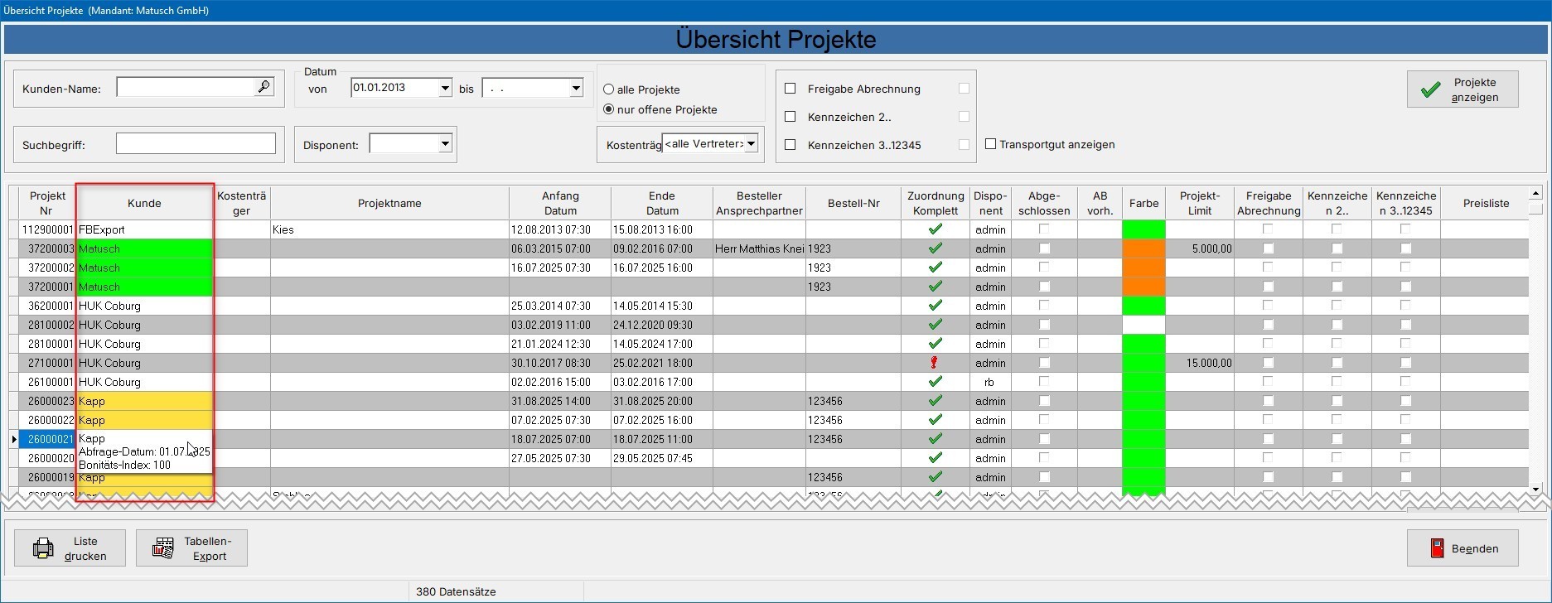The width and height of the screenshot is (1552, 603).
Task: Click the Tabellen-Export spreadsheet icon
Action: pyautogui.click(x=163, y=548)
